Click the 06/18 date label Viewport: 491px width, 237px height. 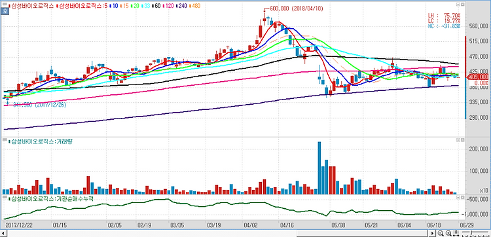point(433,225)
